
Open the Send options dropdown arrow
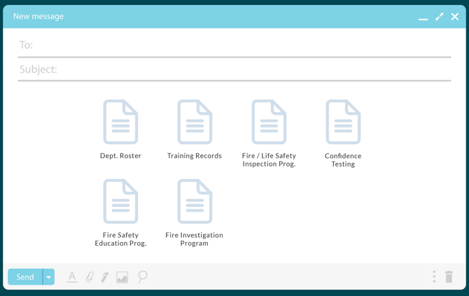click(x=49, y=277)
